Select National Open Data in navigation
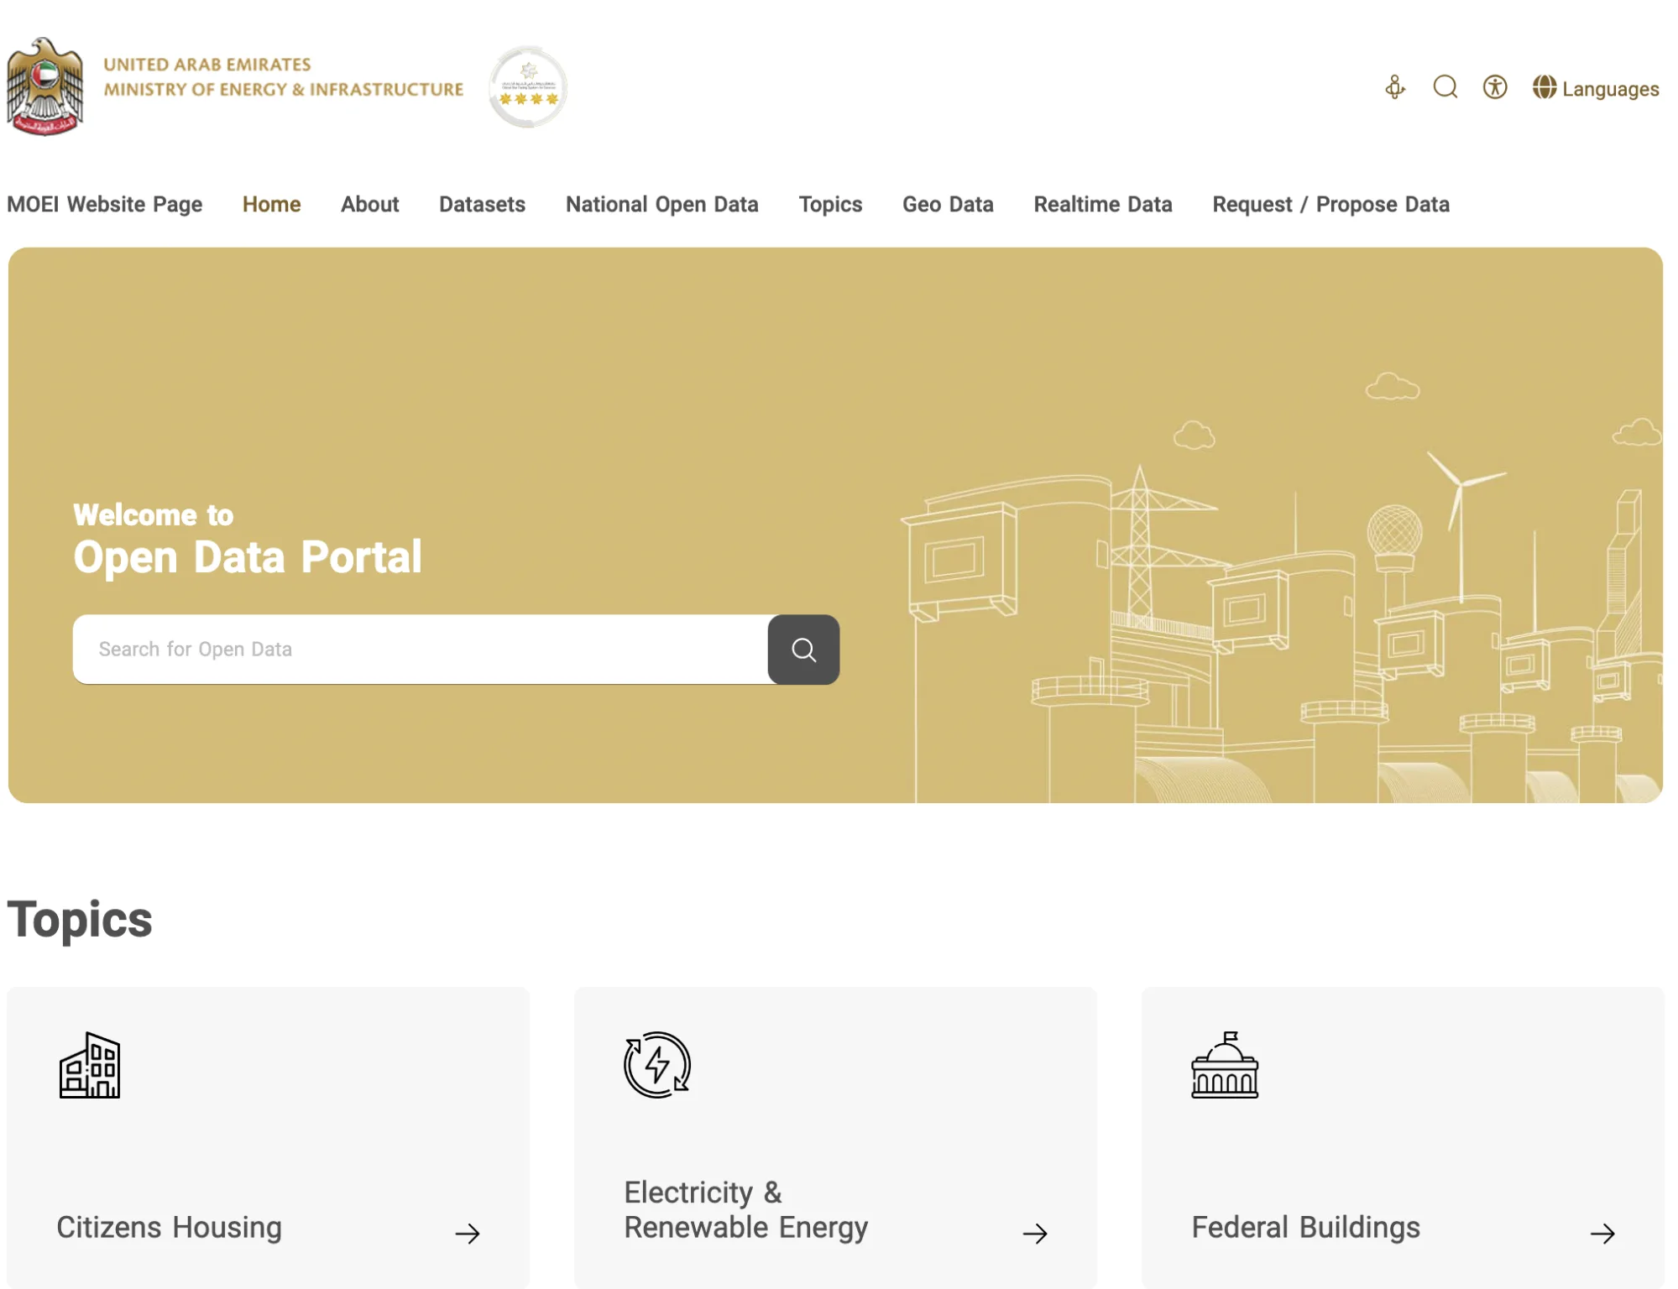 (661, 204)
